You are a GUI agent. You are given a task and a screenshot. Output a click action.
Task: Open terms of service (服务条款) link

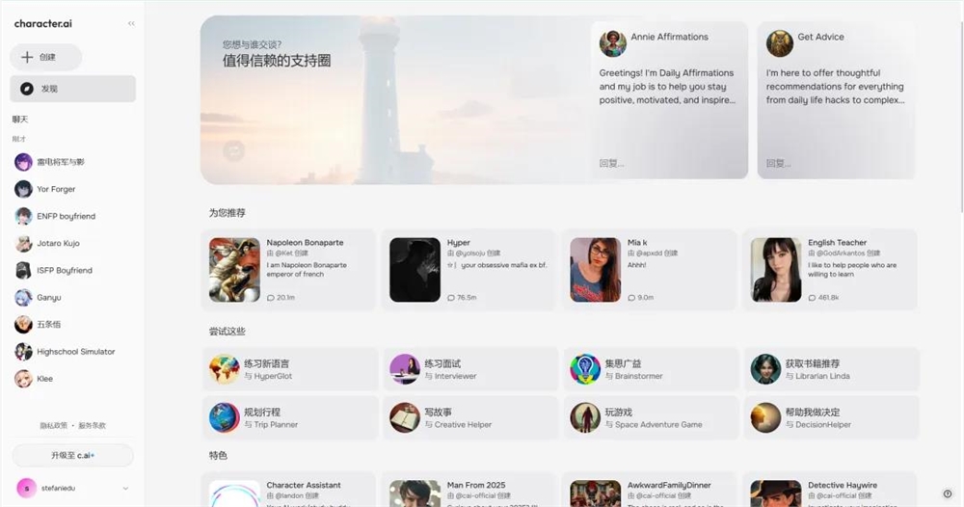(x=93, y=425)
